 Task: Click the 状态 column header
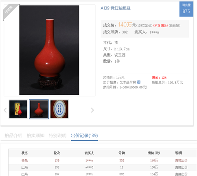coord(24,153)
